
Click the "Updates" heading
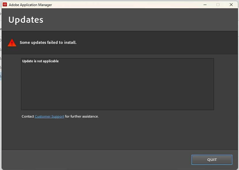coord(26,20)
